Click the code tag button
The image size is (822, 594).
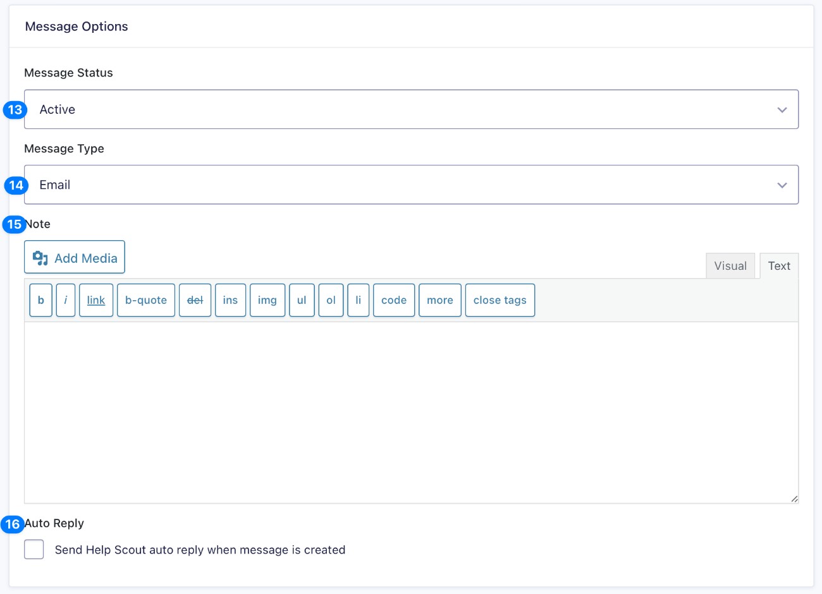coord(394,300)
